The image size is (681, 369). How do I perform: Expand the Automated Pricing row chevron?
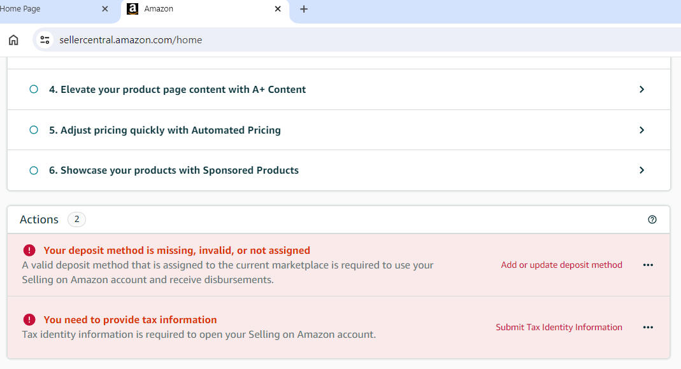pyautogui.click(x=642, y=130)
